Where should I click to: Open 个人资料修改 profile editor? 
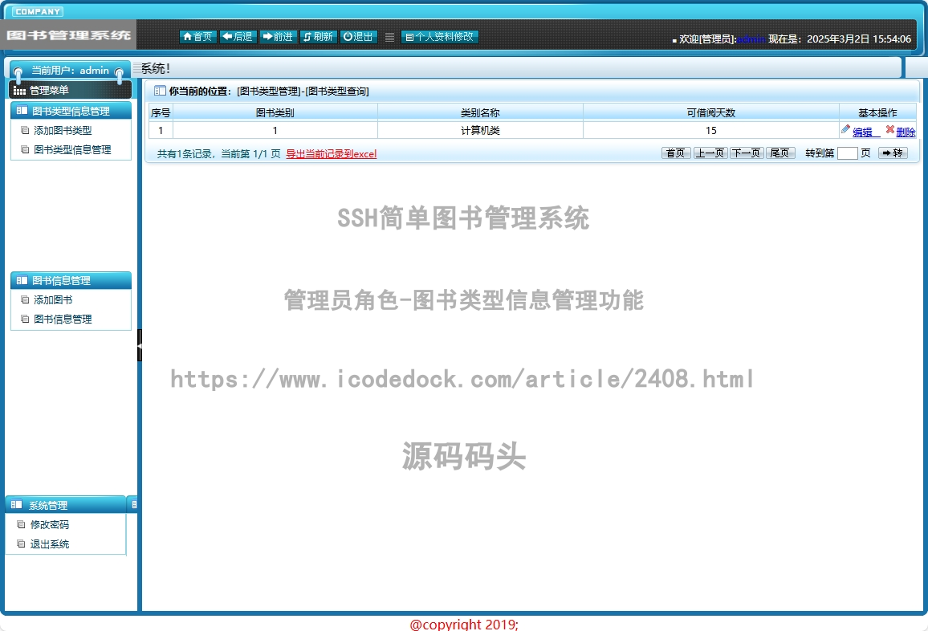pyautogui.click(x=439, y=37)
